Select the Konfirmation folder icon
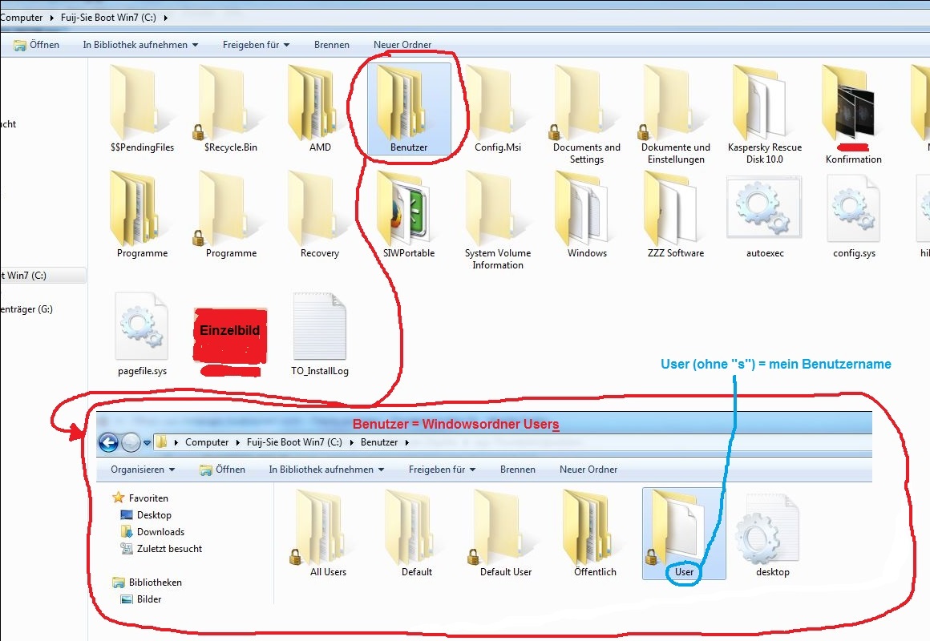The image size is (930, 641). [x=848, y=103]
